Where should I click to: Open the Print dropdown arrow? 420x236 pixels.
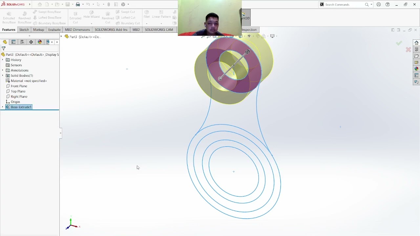(x=83, y=4)
